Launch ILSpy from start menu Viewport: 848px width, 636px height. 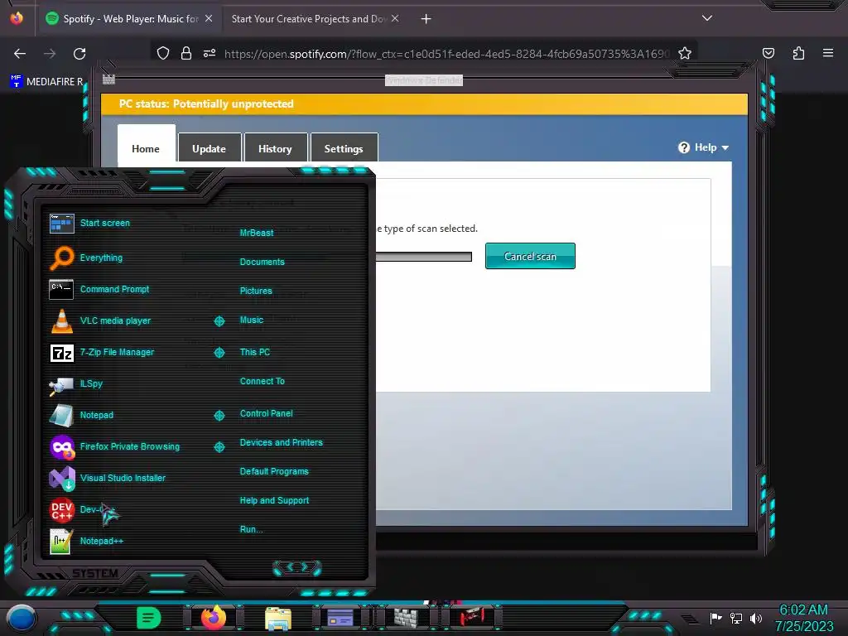76,383
